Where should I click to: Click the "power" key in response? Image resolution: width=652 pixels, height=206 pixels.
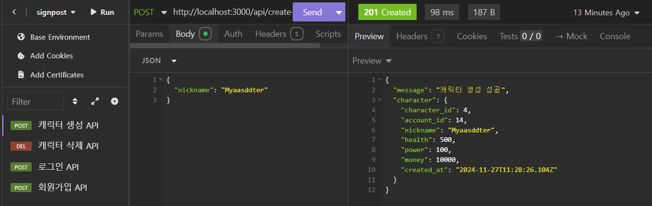click(x=415, y=150)
